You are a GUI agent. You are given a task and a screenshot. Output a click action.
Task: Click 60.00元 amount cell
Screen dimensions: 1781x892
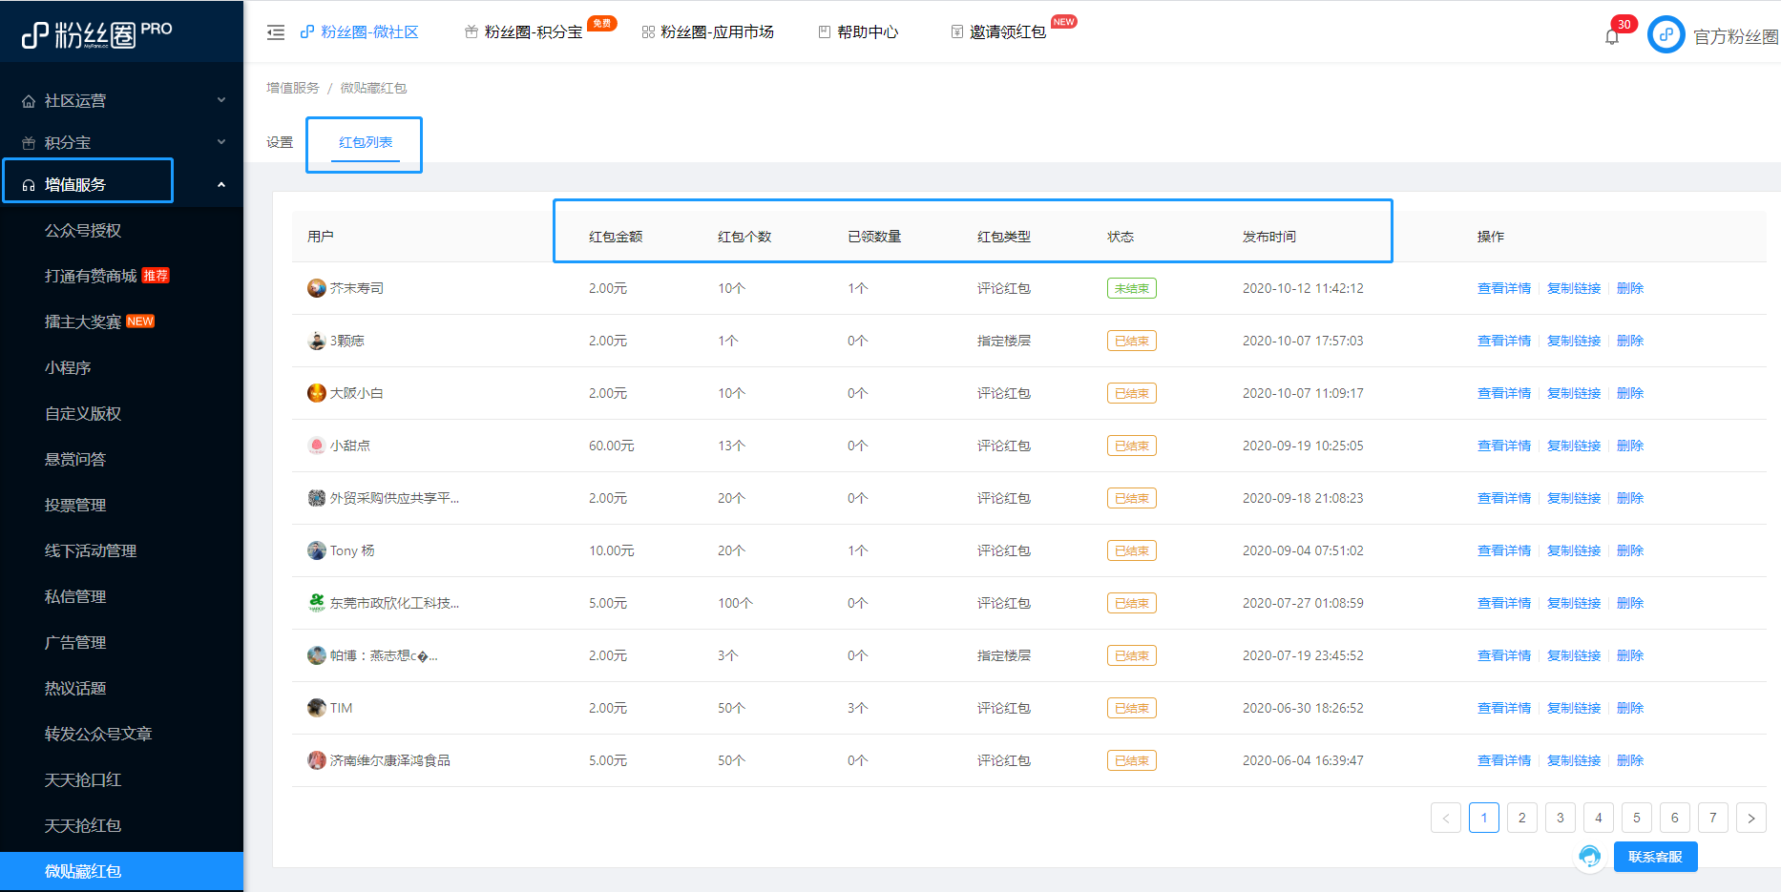click(612, 446)
